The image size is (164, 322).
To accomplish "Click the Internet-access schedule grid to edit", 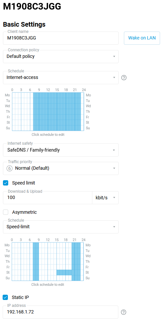I will point(48,111).
